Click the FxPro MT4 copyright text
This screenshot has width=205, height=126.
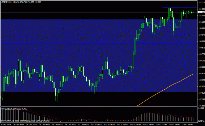(x=25, y=121)
